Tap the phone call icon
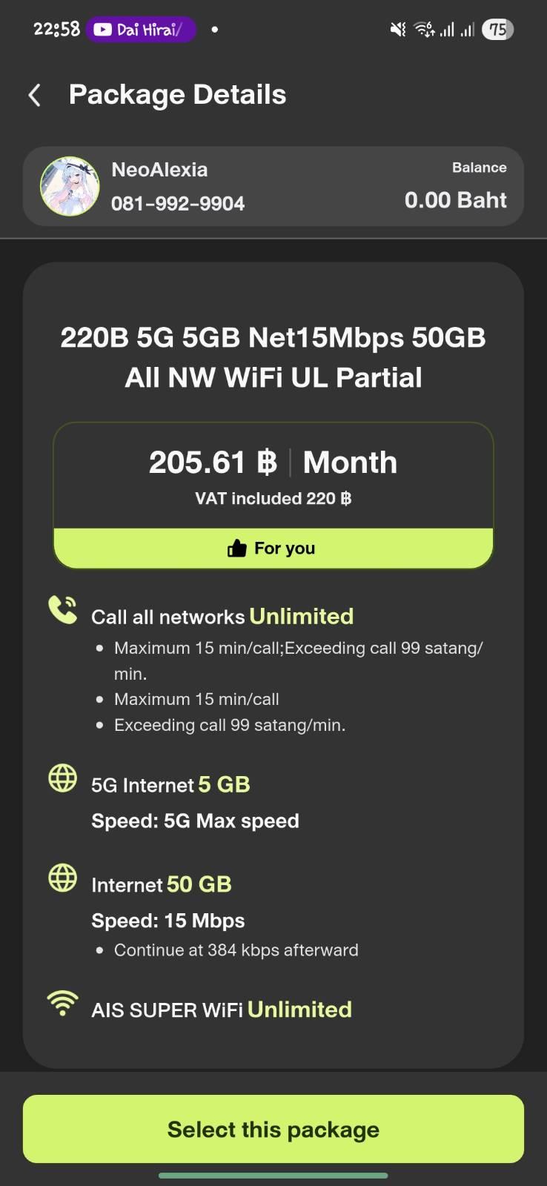 tap(62, 610)
